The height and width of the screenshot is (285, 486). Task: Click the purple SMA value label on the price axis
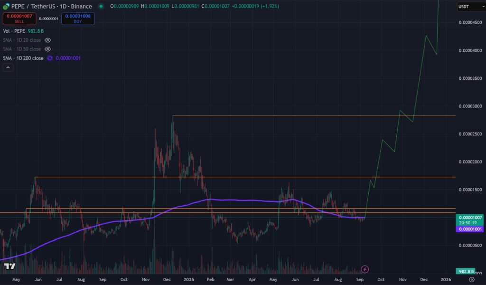point(469,229)
